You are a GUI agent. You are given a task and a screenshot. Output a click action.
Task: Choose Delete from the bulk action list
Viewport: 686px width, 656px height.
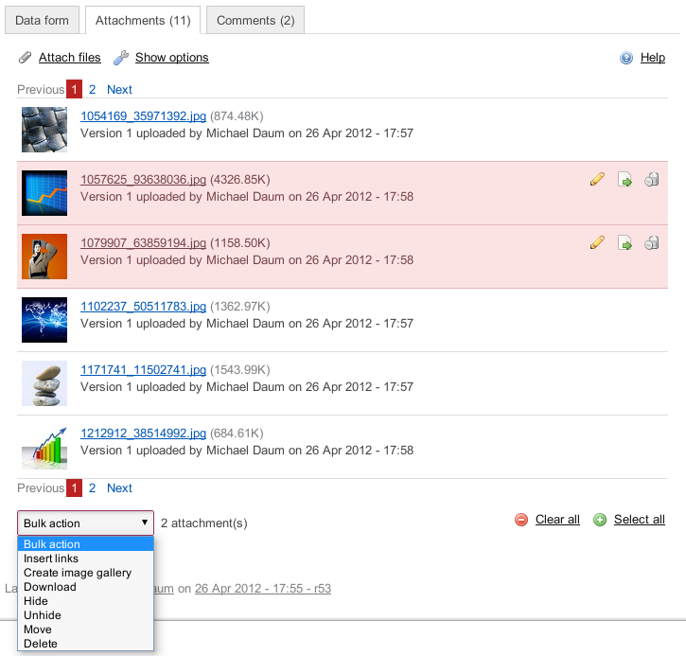(x=41, y=644)
